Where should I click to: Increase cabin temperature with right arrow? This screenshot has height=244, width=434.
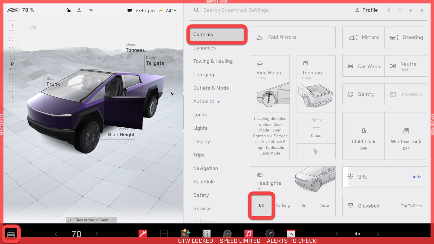coord(97,234)
